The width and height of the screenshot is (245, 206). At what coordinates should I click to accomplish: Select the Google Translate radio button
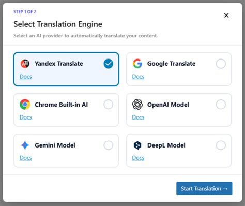click(x=221, y=64)
